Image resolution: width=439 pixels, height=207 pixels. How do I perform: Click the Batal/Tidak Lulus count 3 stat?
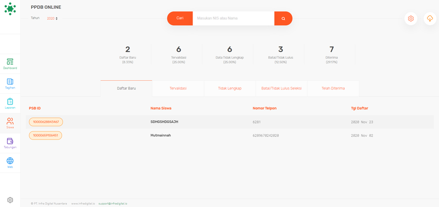click(280, 54)
